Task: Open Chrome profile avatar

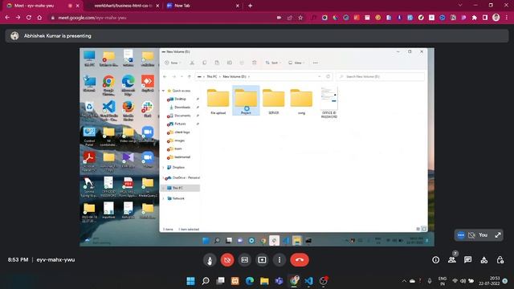Action: [496, 18]
